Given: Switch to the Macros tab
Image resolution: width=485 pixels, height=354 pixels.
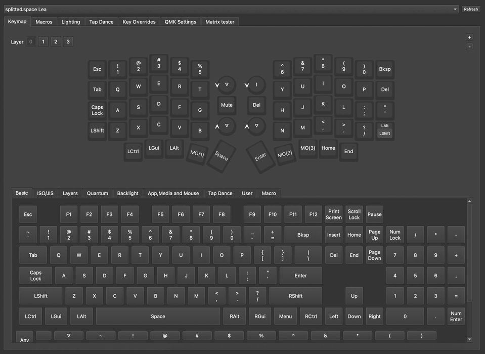Looking at the screenshot, I should (44, 22).
